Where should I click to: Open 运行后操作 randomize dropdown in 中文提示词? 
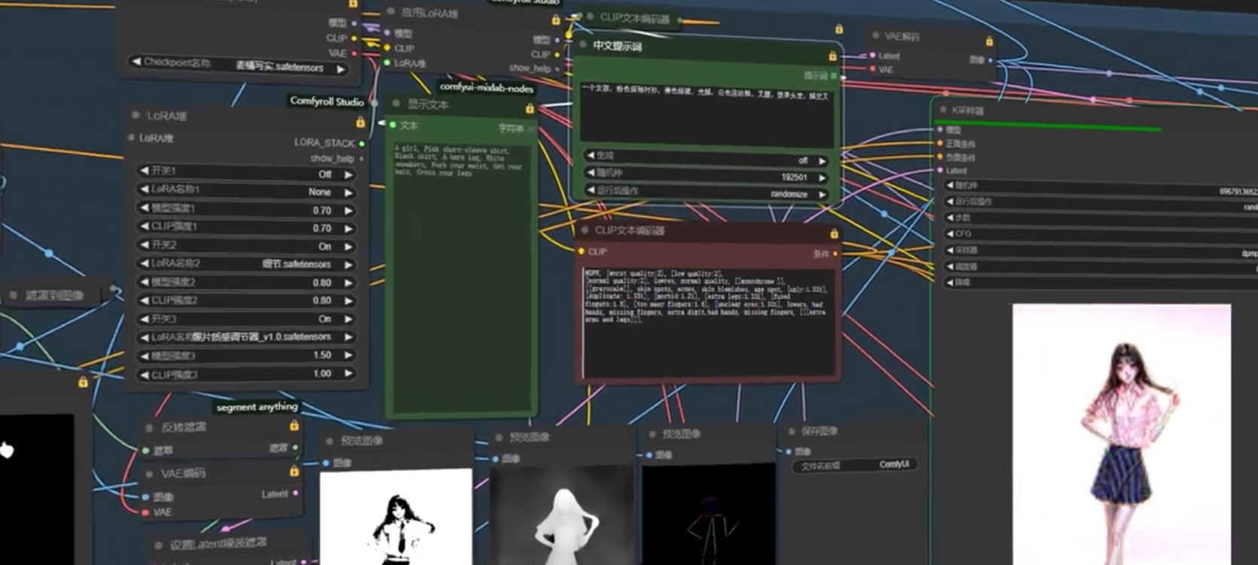(x=707, y=193)
